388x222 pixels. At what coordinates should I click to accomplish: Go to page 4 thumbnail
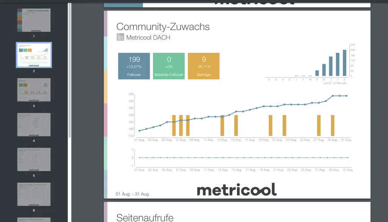pos(34,125)
